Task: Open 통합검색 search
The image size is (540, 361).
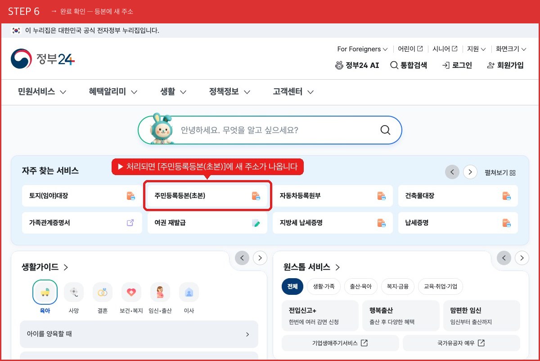Action: coord(409,65)
